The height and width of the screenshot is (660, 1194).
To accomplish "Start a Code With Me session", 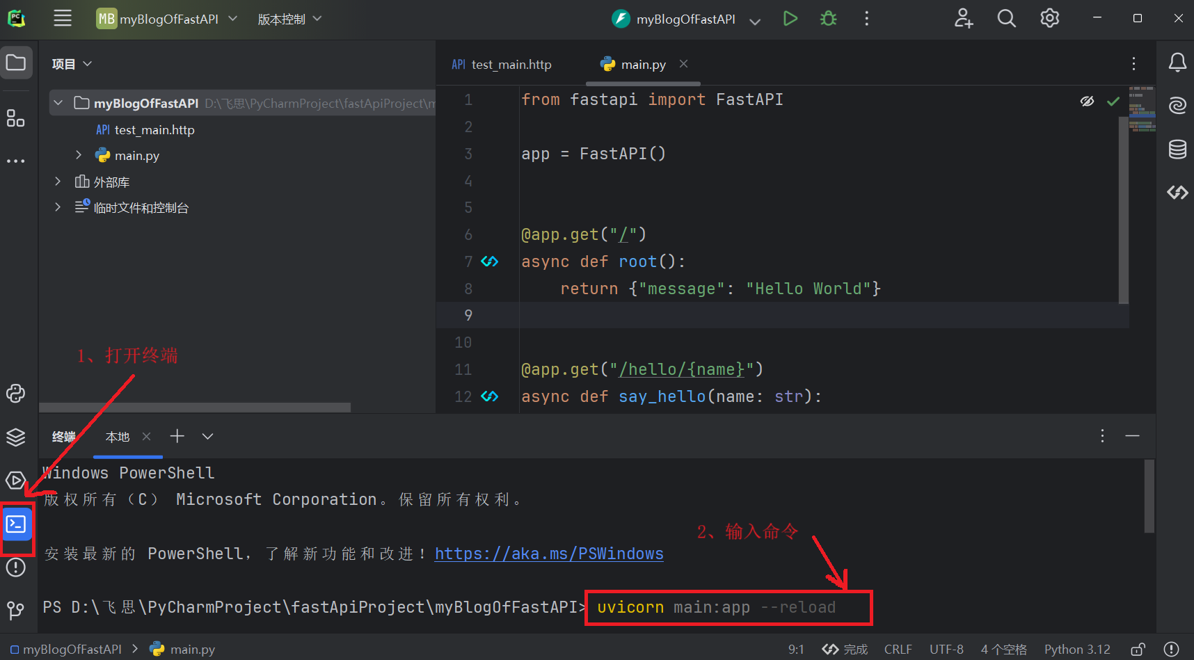I will point(963,19).
